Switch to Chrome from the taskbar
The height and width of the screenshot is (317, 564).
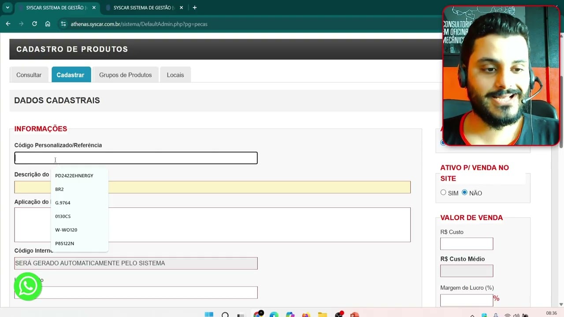258,314
